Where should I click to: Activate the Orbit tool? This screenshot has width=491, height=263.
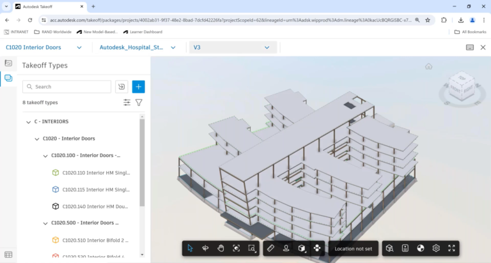click(x=205, y=248)
